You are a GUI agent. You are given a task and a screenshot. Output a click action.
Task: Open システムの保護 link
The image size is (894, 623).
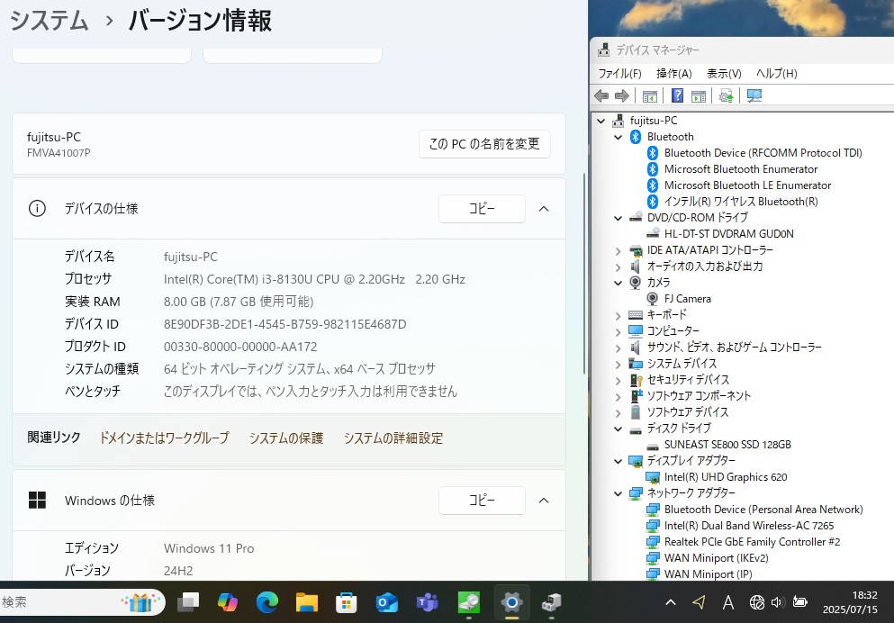tap(286, 438)
